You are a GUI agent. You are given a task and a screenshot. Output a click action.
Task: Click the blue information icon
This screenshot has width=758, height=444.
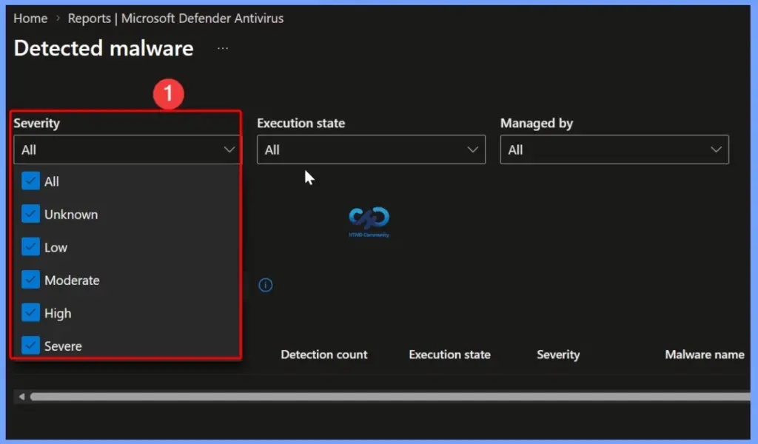click(266, 285)
